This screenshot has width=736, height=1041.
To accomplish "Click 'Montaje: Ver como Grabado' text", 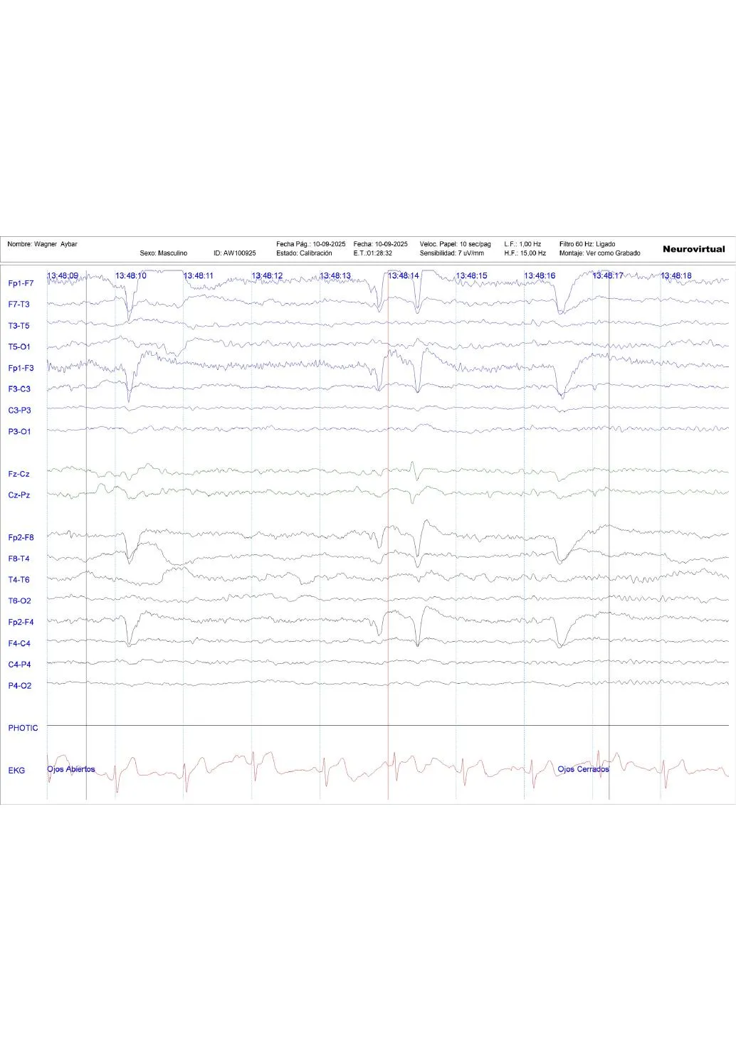I will tap(600, 253).
